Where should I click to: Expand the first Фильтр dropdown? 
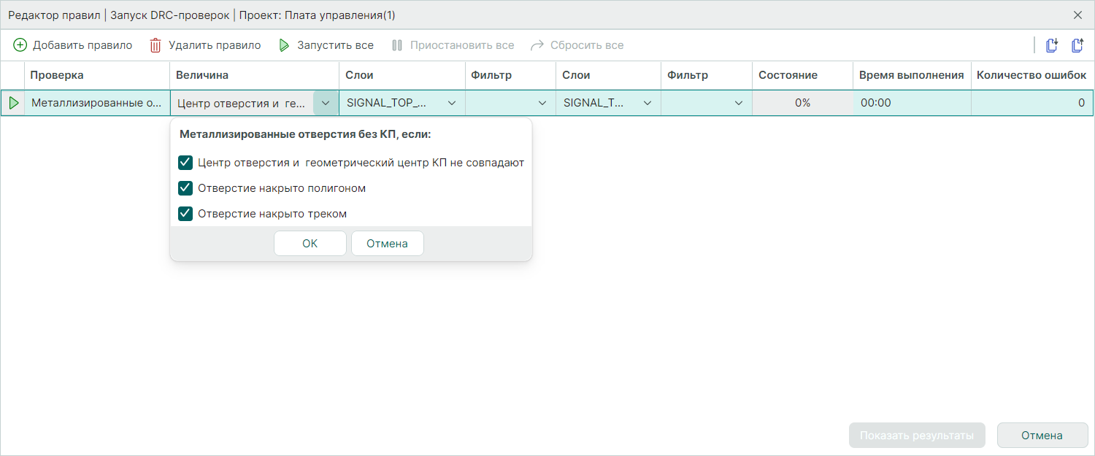click(542, 103)
